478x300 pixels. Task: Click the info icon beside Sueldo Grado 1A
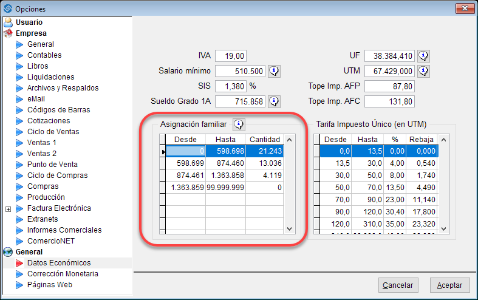pos(274,101)
